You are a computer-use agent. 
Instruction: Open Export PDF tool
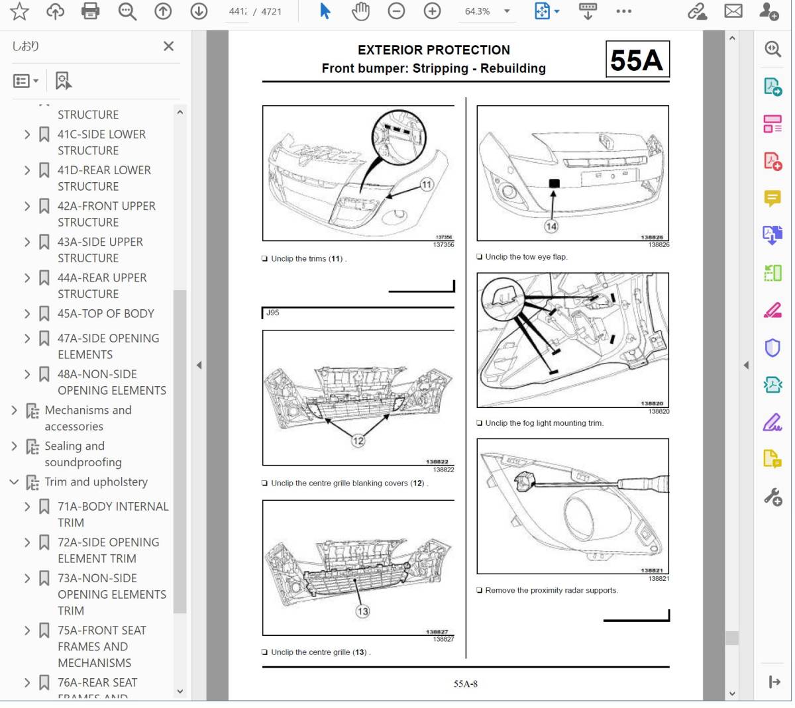(x=772, y=86)
